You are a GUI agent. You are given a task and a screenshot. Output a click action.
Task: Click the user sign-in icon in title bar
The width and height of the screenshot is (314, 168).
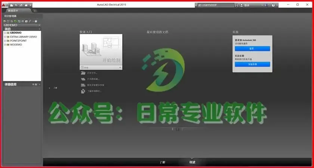tap(241, 5)
